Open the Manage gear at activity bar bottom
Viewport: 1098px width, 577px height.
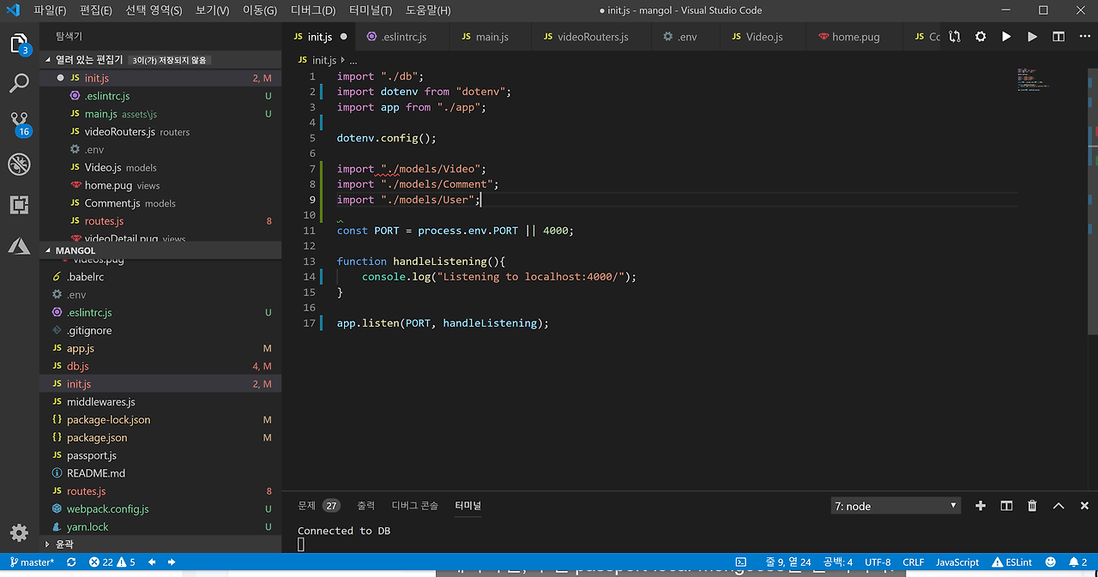coord(19,532)
